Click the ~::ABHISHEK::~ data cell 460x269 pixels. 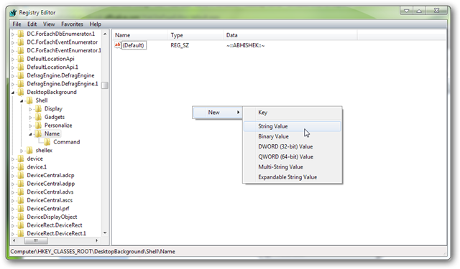pos(246,45)
